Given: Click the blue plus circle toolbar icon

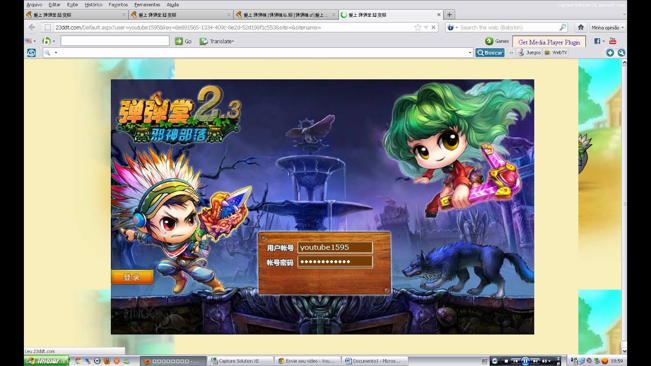Looking at the screenshot, I should coord(610,52).
